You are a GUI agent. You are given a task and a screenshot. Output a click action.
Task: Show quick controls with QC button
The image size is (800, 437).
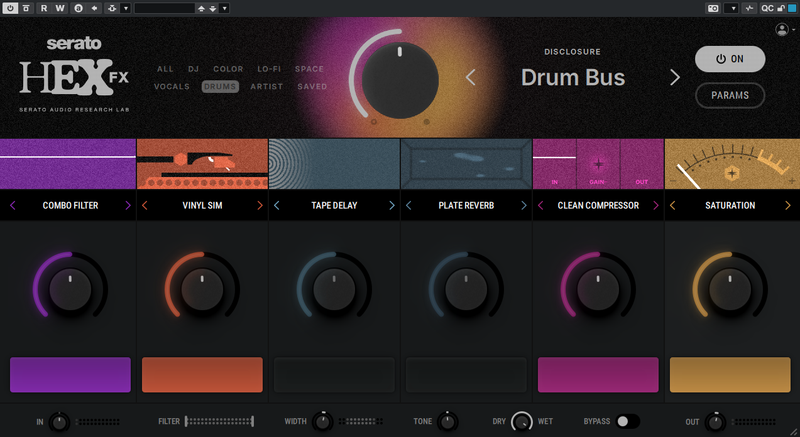click(767, 8)
